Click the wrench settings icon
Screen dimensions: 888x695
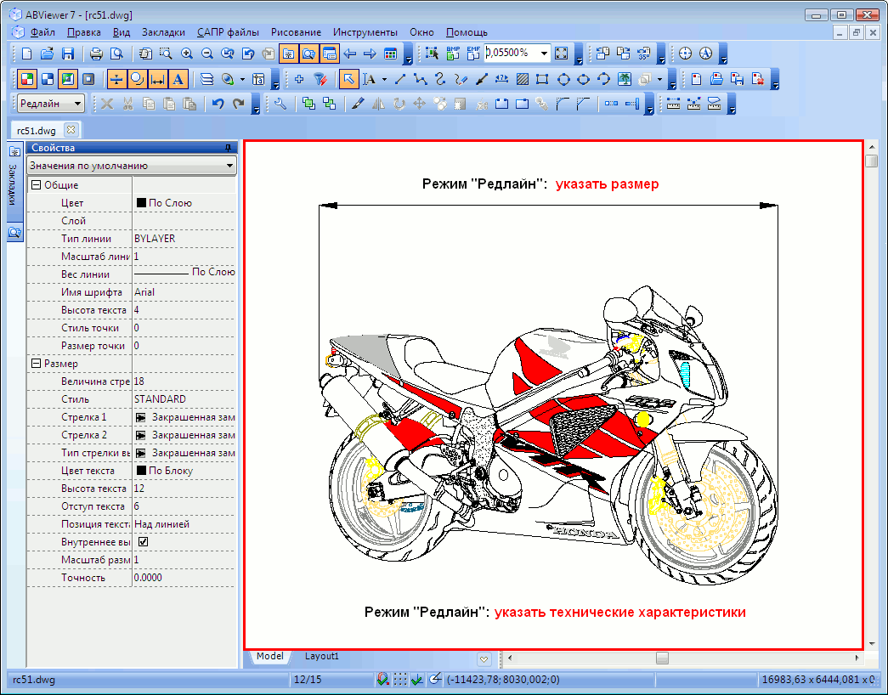280,104
